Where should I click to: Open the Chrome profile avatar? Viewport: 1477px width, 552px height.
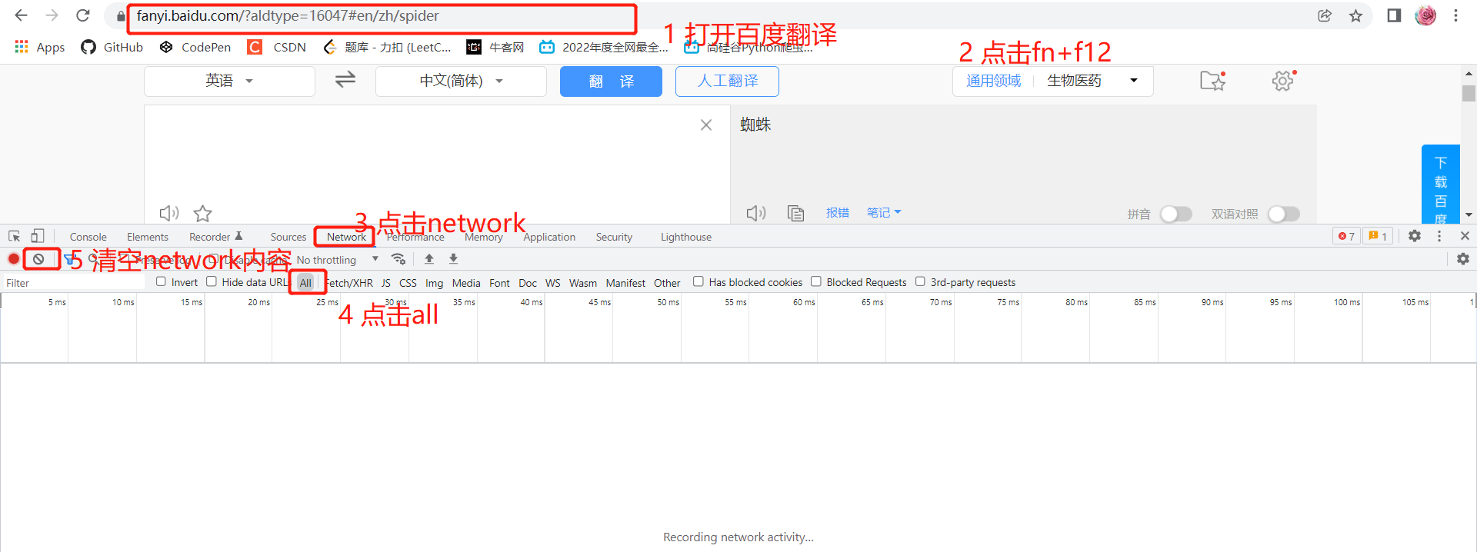coord(1425,15)
